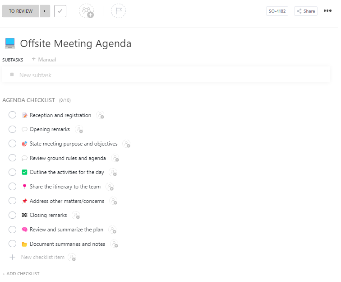Open the Share button
Viewport: 341px width, 282px height.
click(x=305, y=11)
